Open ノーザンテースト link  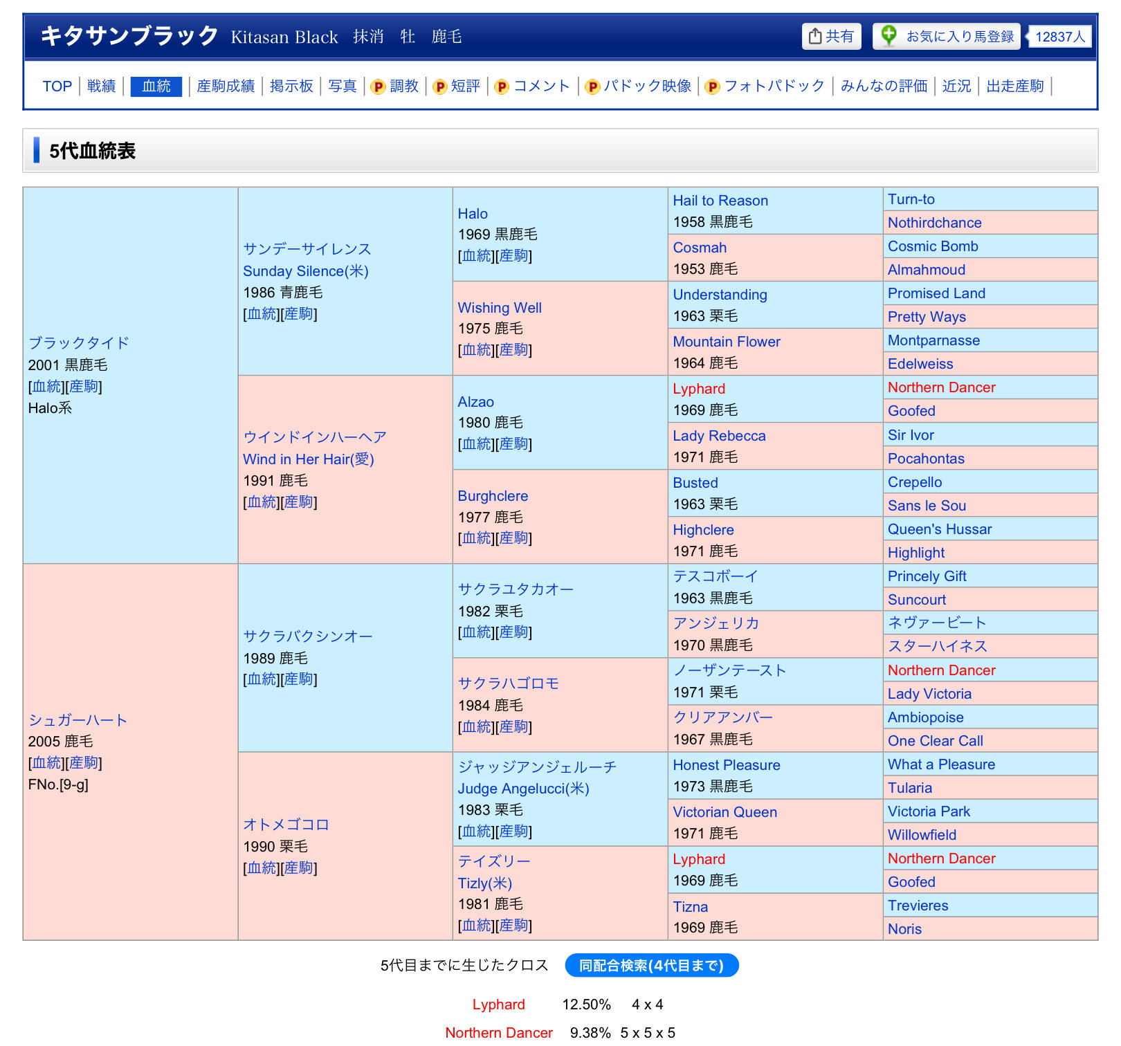(730, 670)
